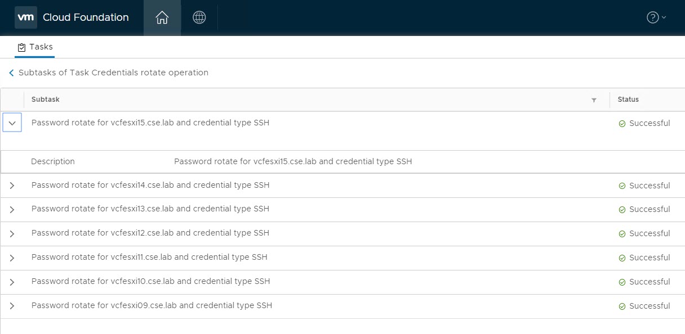Click the VMware vm logo
The height and width of the screenshot is (334, 685).
26,17
